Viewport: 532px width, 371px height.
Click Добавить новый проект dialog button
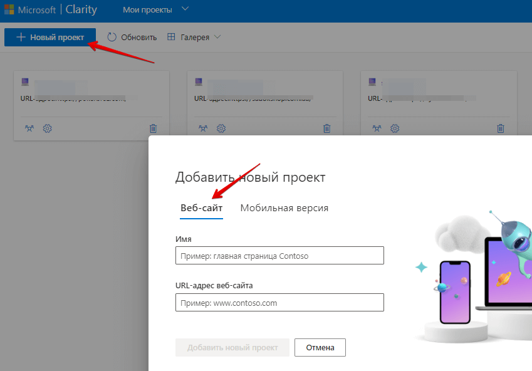[x=232, y=348]
